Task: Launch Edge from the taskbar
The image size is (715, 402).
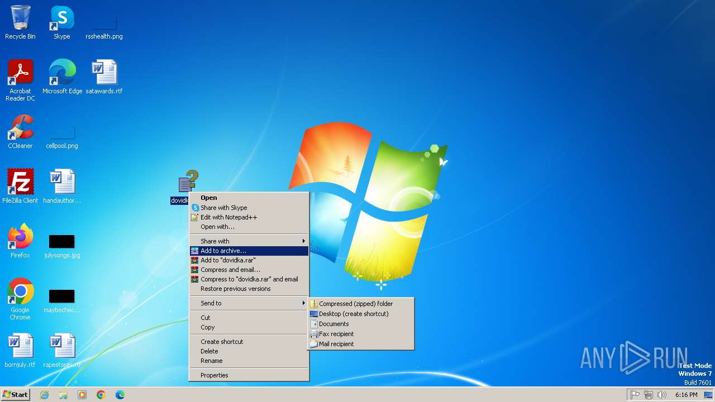Action: (120, 395)
